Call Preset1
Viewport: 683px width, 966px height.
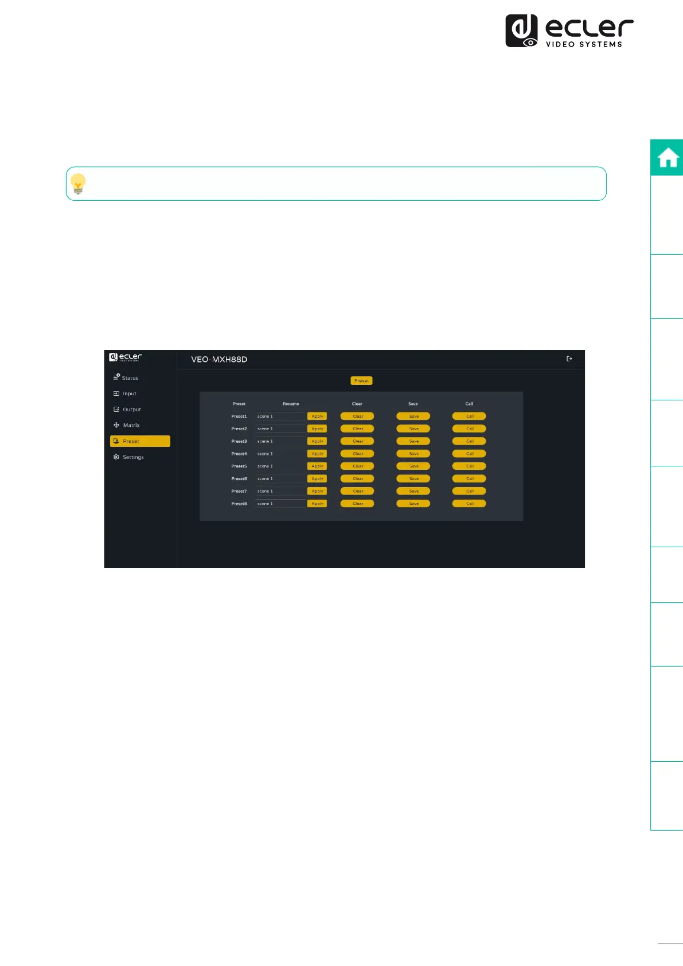pyautogui.click(x=469, y=416)
